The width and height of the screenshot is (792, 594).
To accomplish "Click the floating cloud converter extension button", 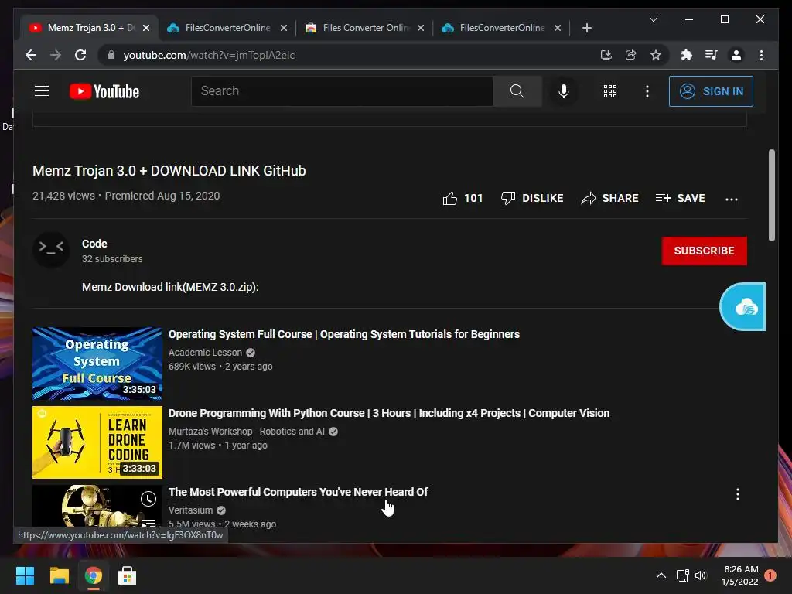I will [x=742, y=306].
